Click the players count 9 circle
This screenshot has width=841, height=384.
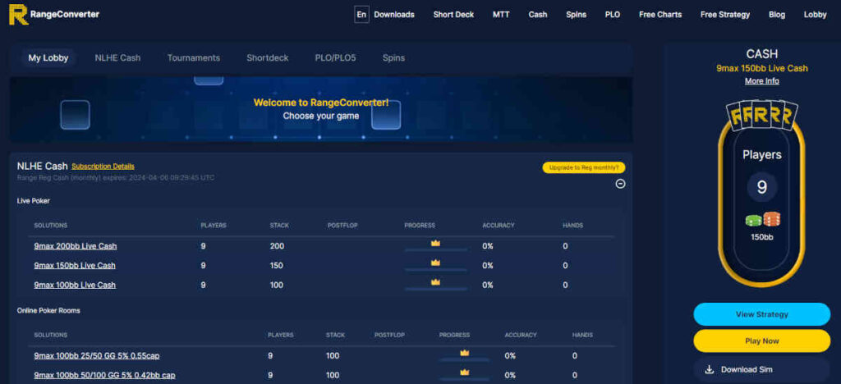point(761,187)
